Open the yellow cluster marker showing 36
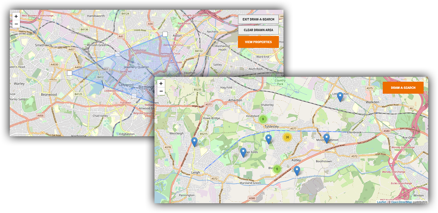438x213 pixels. pyautogui.click(x=287, y=137)
